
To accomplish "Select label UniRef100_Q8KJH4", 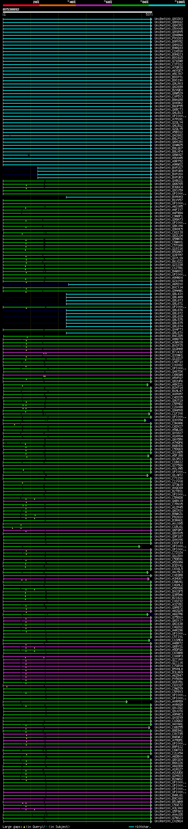I will (169, 226).
